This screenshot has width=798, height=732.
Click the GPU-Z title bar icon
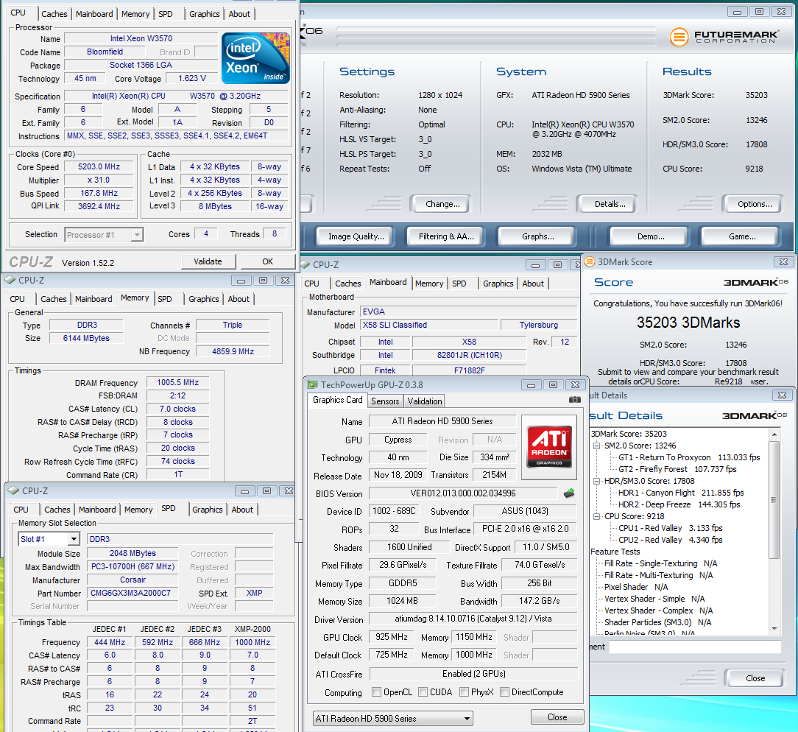click(x=313, y=384)
